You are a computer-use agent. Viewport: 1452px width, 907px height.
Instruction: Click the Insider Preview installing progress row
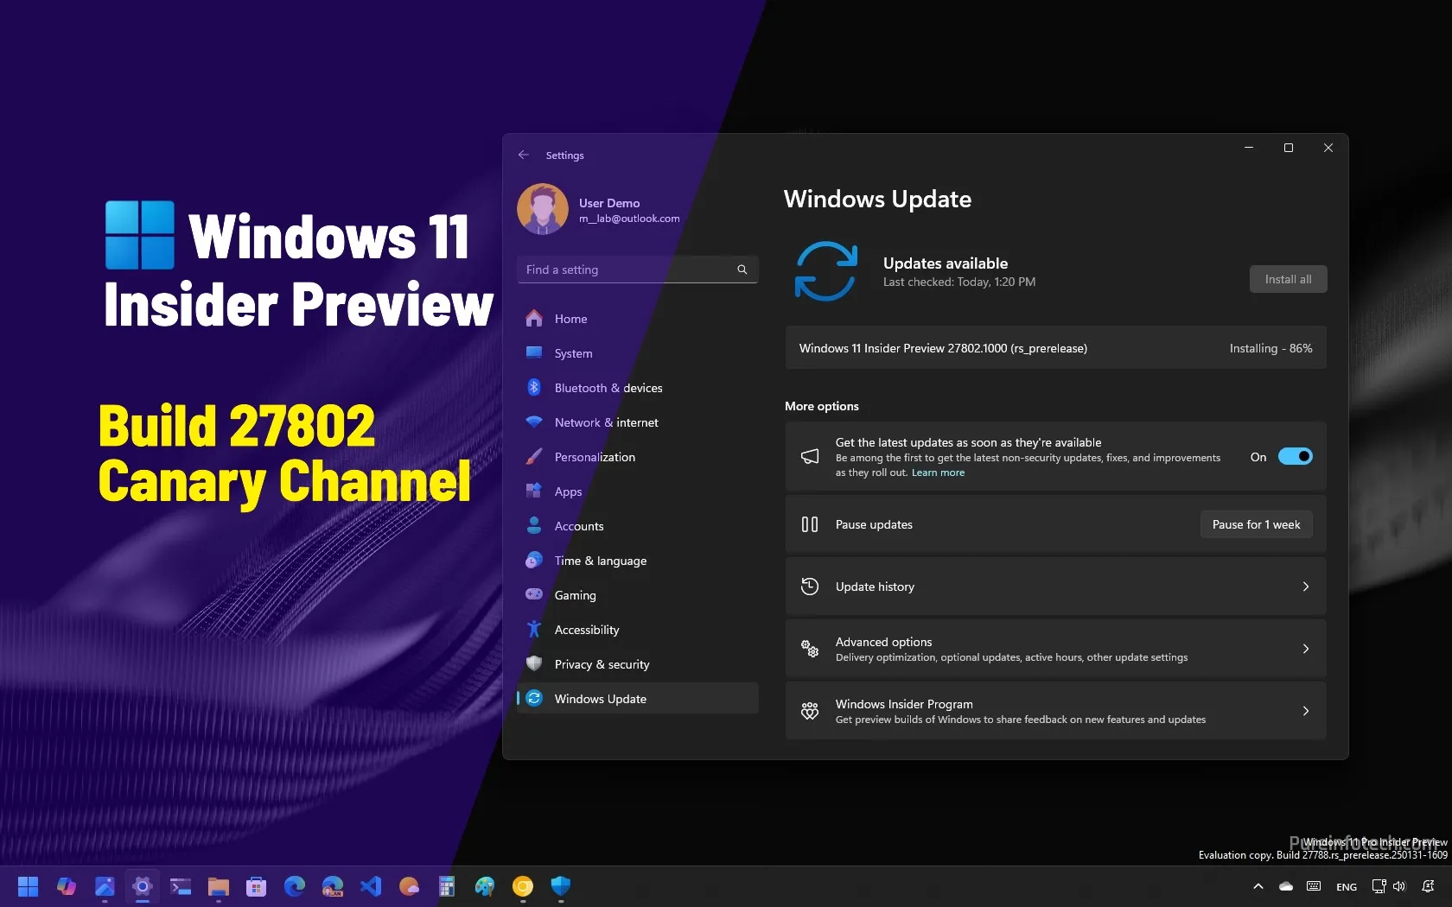pyautogui.click(x=1054, y=348)
